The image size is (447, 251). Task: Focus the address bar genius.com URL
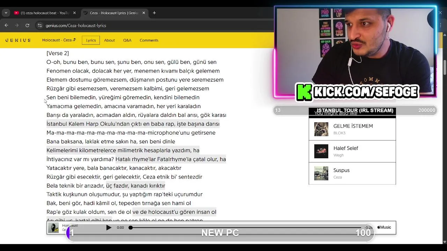click(76, 25)
